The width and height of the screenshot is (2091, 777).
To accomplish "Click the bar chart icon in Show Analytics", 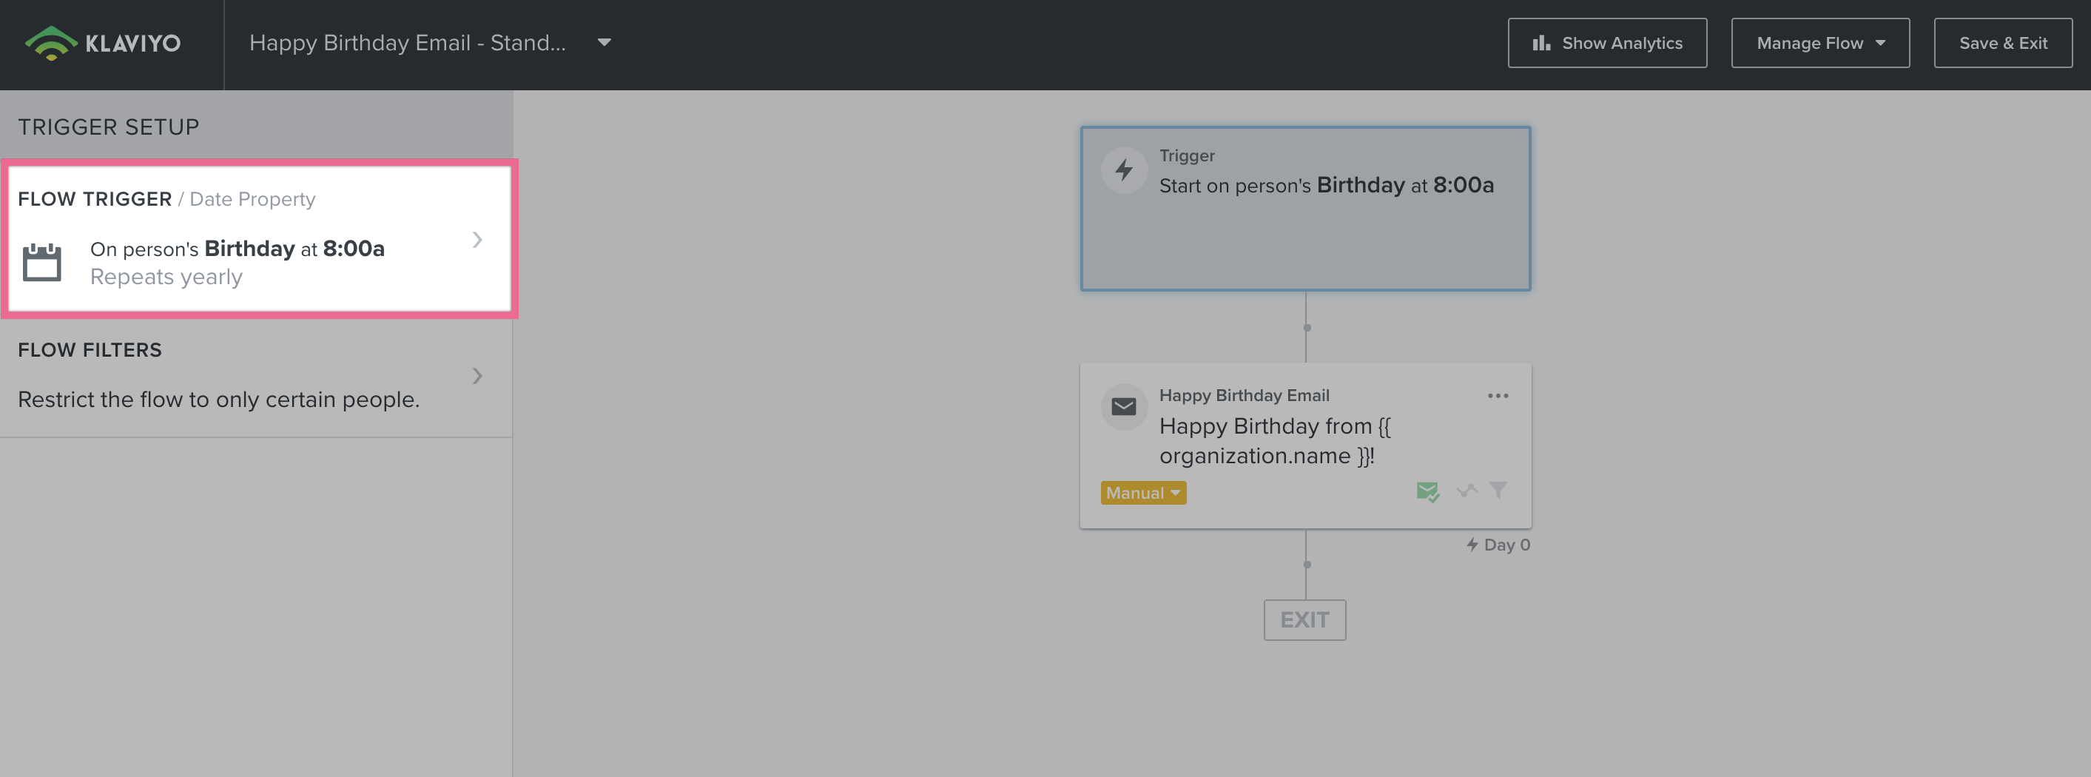I will 1541,43.
